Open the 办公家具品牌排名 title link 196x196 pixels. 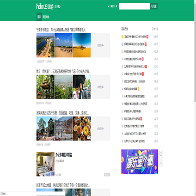(64, 155)
